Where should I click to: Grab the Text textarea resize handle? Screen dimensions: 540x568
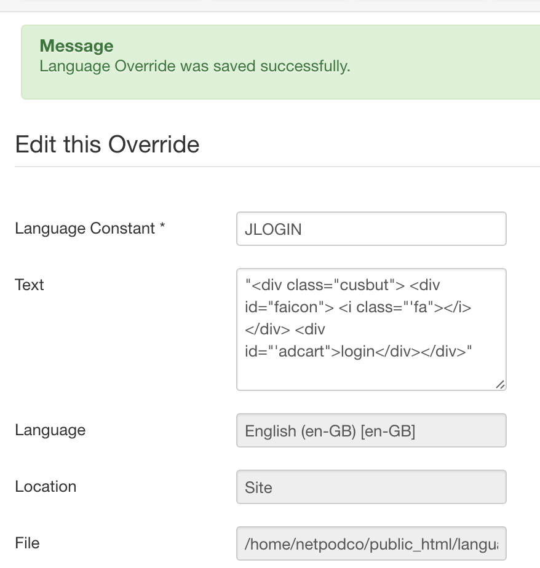pos(500,384)
